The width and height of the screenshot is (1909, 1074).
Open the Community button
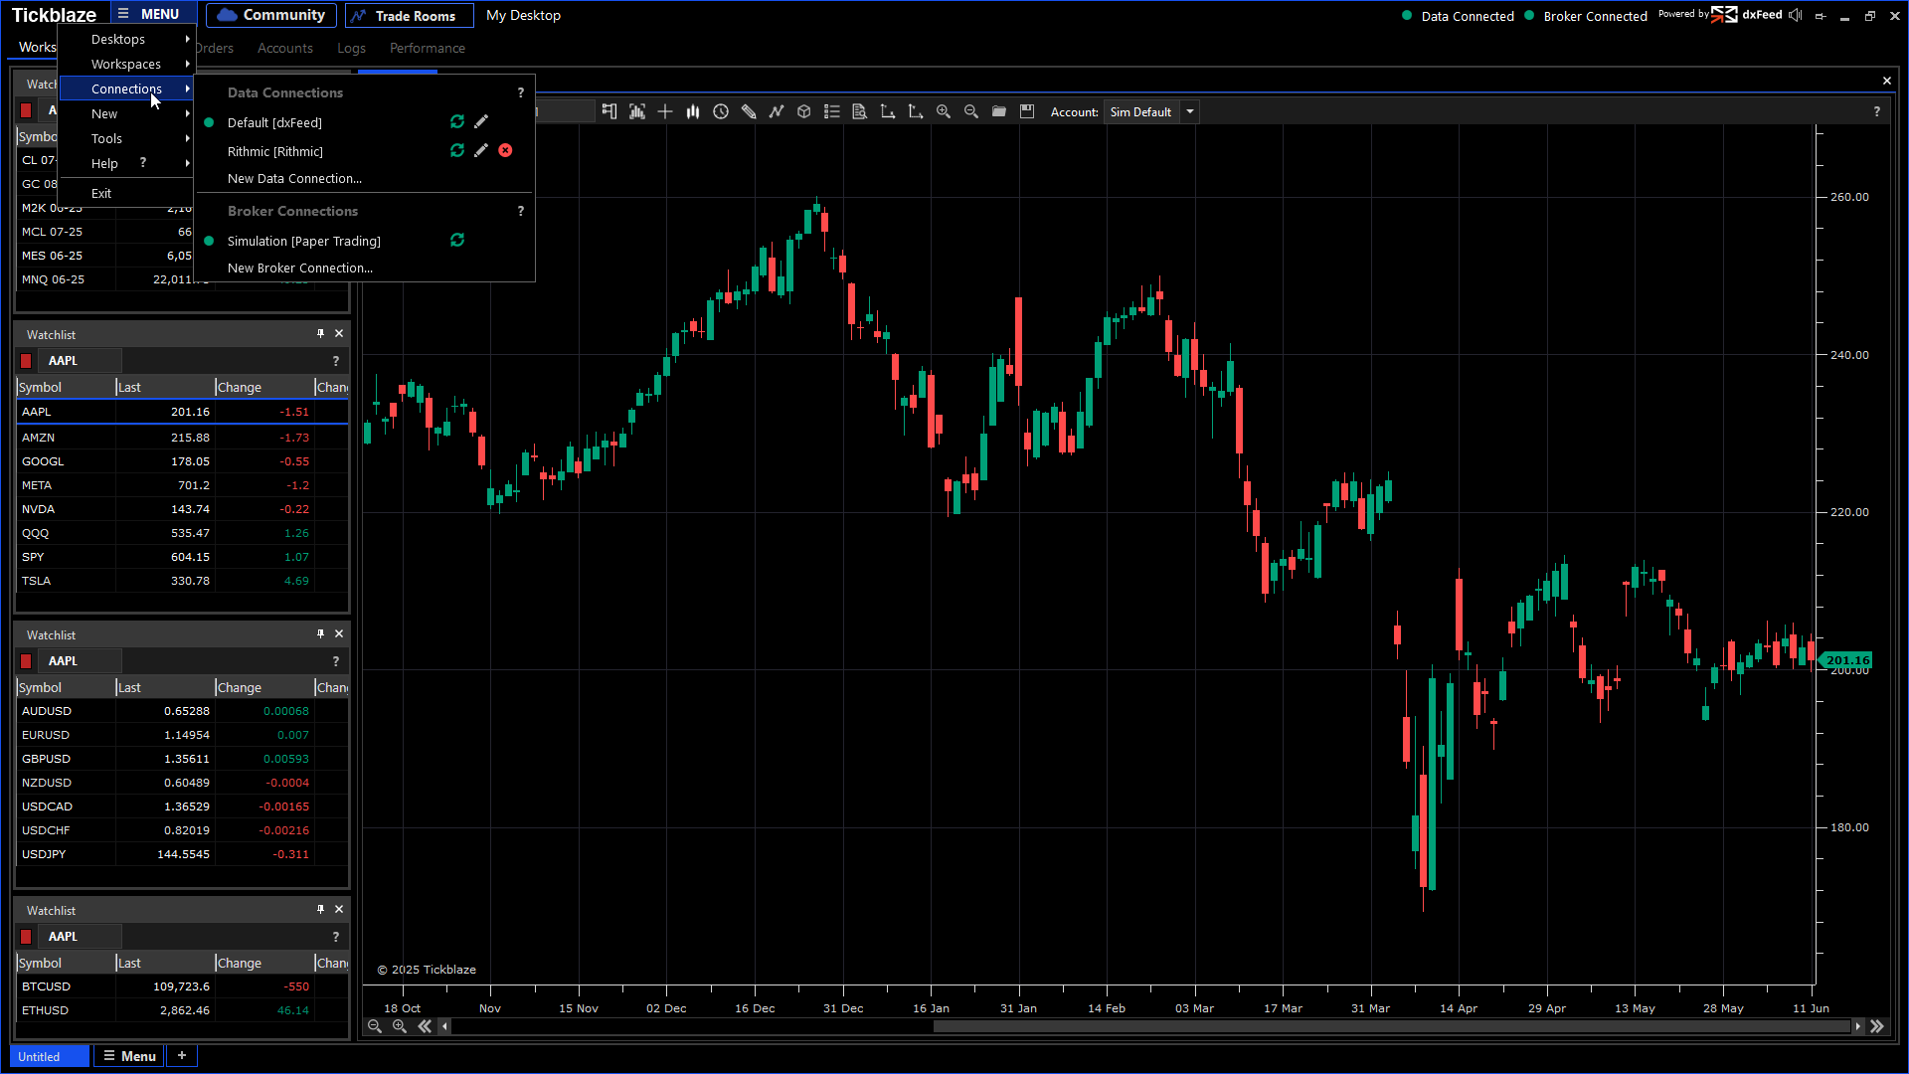[271, 15]
